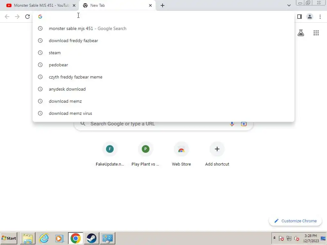Screen dimensions: 327x245
Task: Start voice search with microphone icon
Action: click(x=232, y=124)
